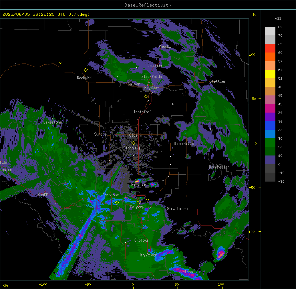This screenshot has width=296, height=289.
Task: Select the bright yellow 51-54 dBZ legend swatch
Action: (270, 74)
